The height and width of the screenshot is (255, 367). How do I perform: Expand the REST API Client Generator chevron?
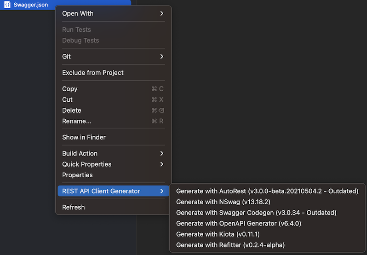[x=162, y=191]
